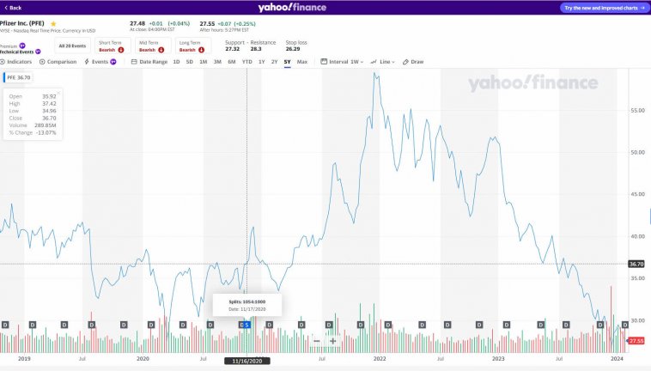Screen dimensions: 651x371
Task: Click the Mid Term red down-arrow icon
Action: click(161, 50)
